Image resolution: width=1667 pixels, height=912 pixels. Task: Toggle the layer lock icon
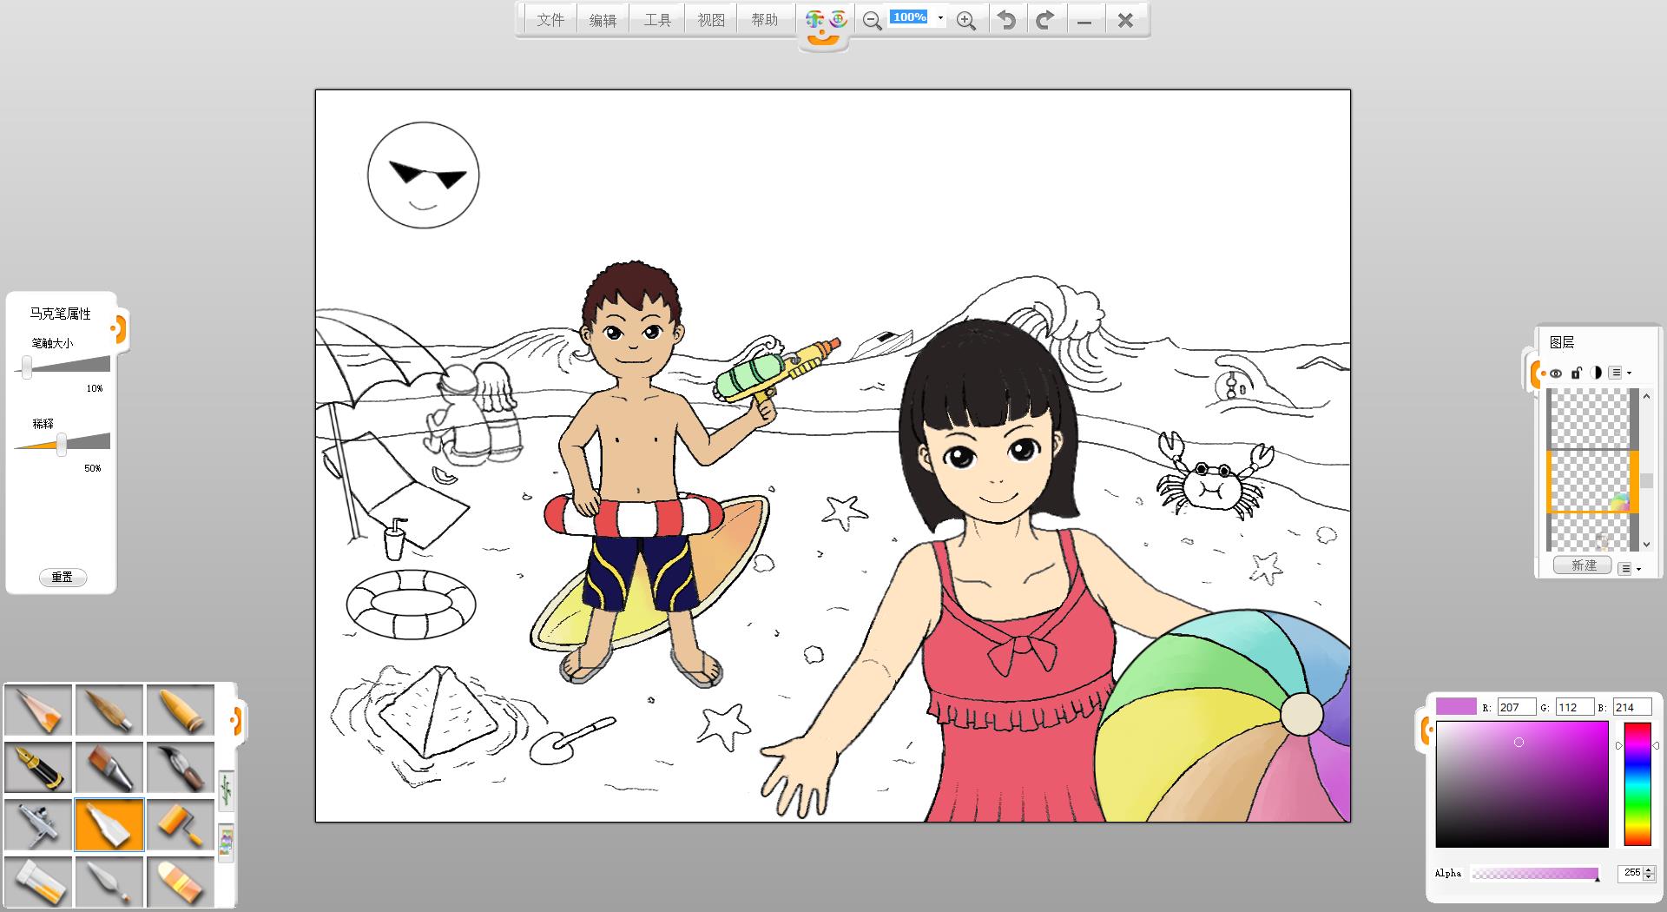[x=1576, y=373]
